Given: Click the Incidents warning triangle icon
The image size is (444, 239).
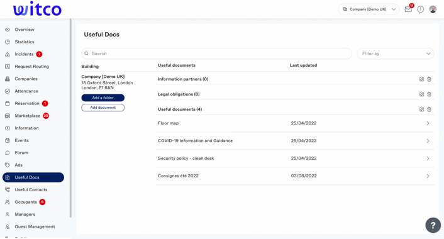Looking at the screenshot, I should [x=8, y=54].
